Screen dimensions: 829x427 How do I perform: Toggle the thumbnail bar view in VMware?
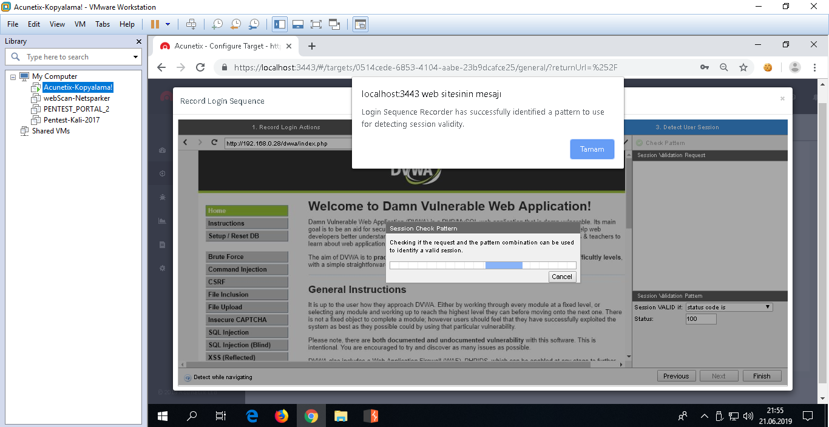pos(298,24)
